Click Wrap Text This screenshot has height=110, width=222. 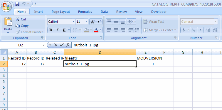pyautogui.click(x=154, y=22)
